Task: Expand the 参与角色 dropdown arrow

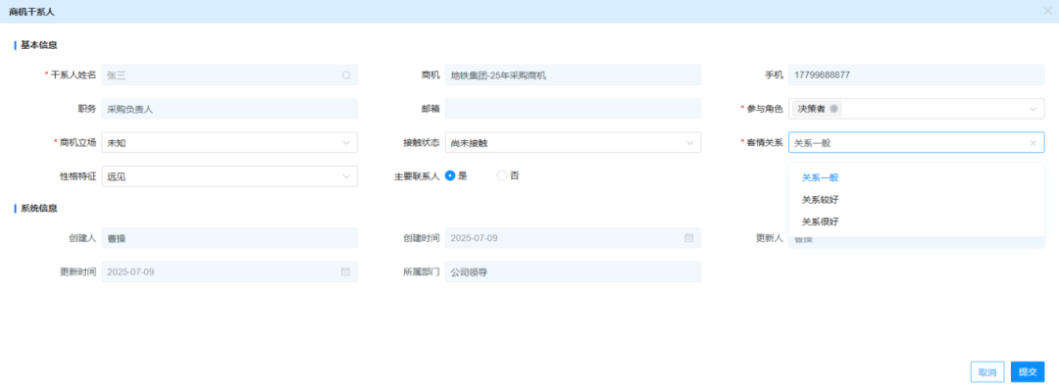Action: 1033,109
